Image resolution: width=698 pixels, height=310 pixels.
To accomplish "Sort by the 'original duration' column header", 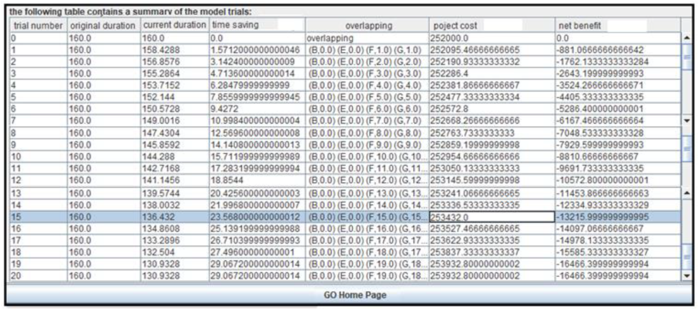I will click(104, 25).
